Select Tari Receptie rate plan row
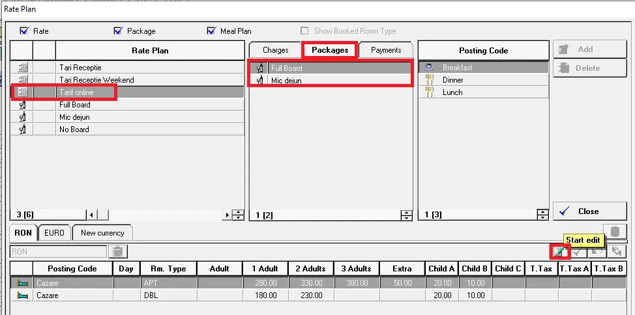635x315 pixels. pyautogui.click(x=150, y=68)
